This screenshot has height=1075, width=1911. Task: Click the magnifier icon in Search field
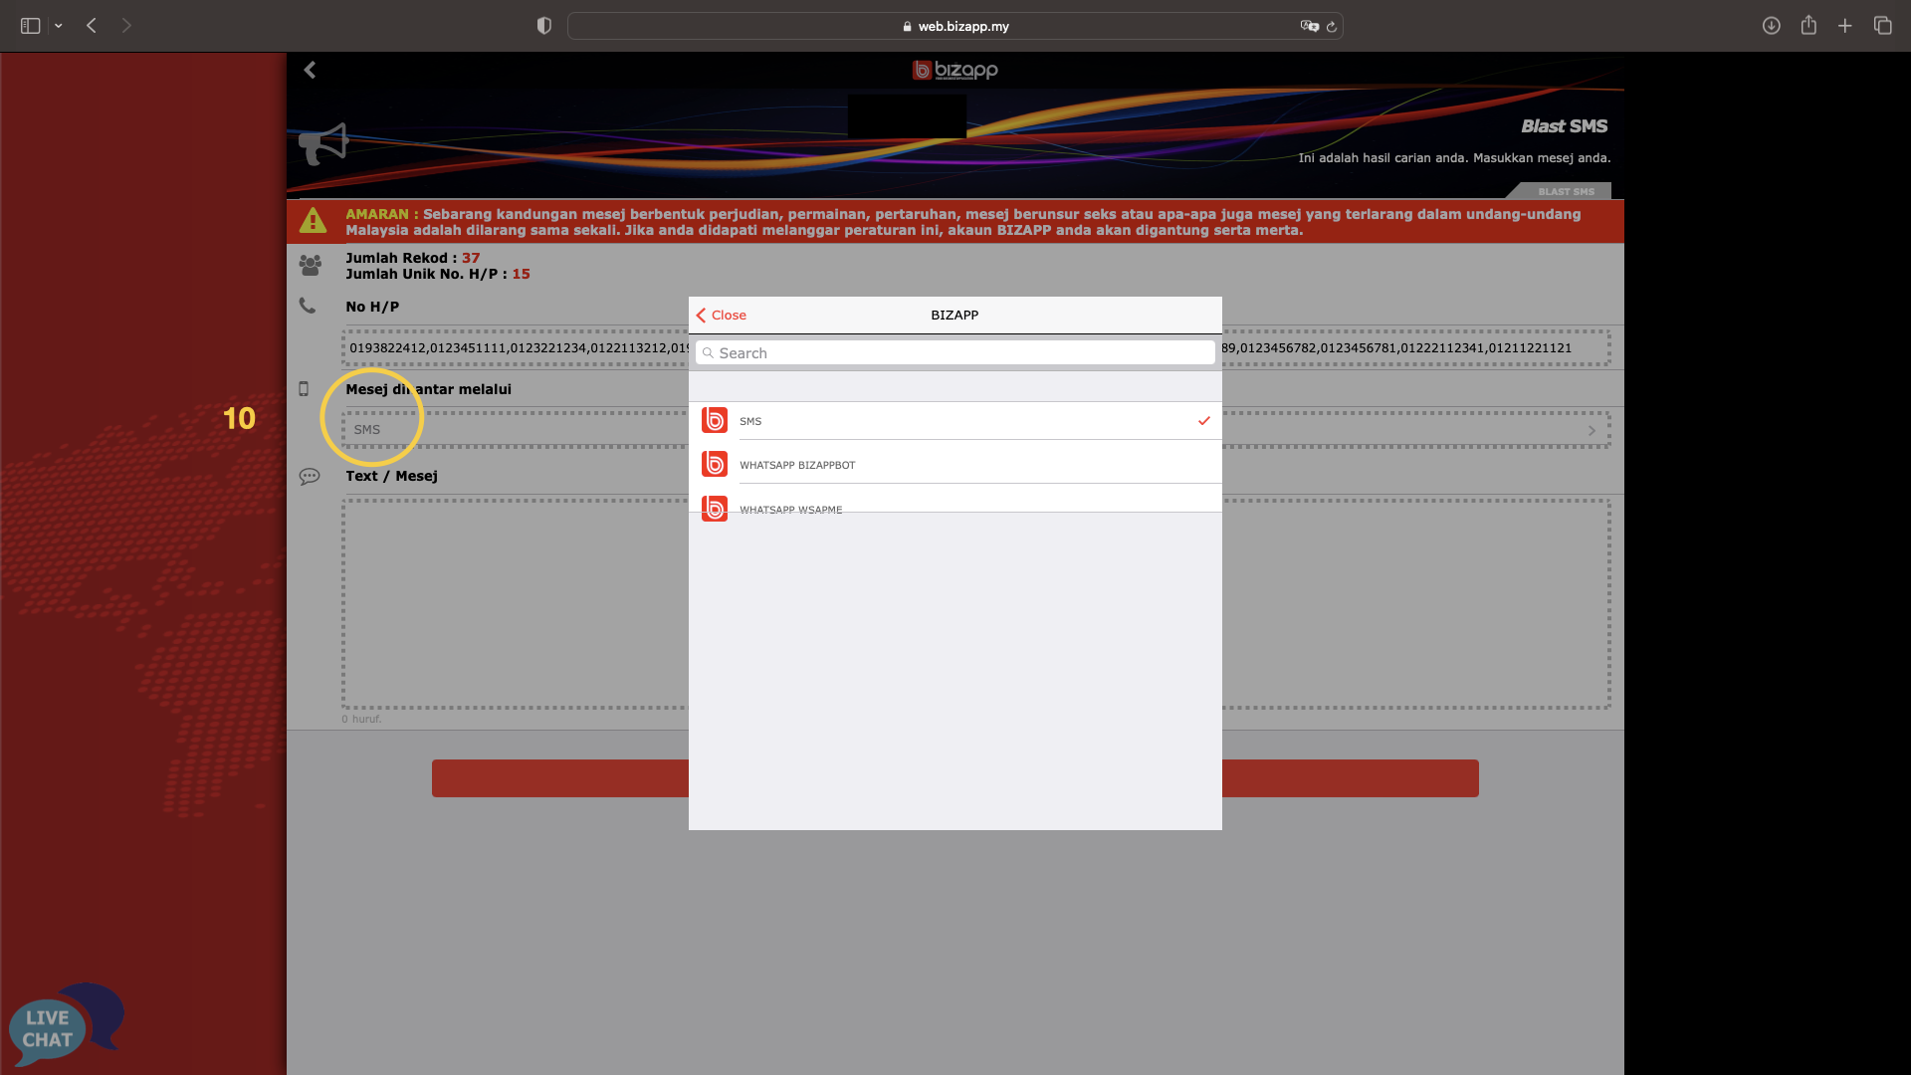pos(708,353)
